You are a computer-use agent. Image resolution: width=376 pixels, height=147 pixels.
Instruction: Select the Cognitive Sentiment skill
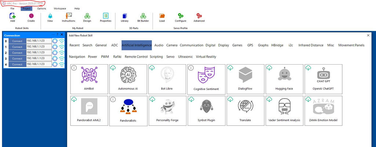pos(206,80)
